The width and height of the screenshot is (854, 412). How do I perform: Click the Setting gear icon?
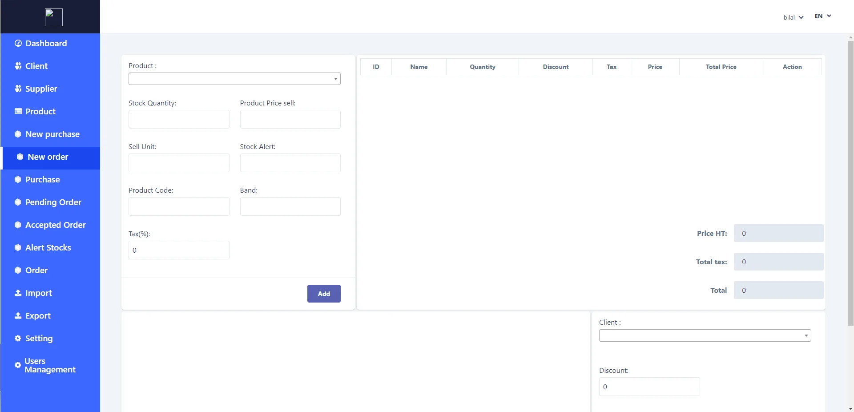[x=18, y=338]
